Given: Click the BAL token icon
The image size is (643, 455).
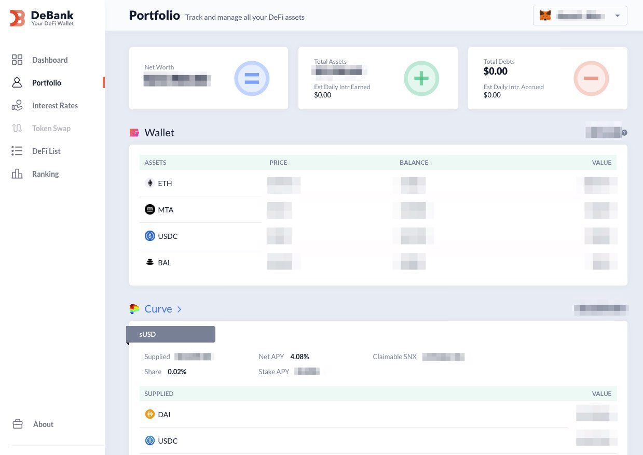Looking at the screenshot, I should (149, 262).
